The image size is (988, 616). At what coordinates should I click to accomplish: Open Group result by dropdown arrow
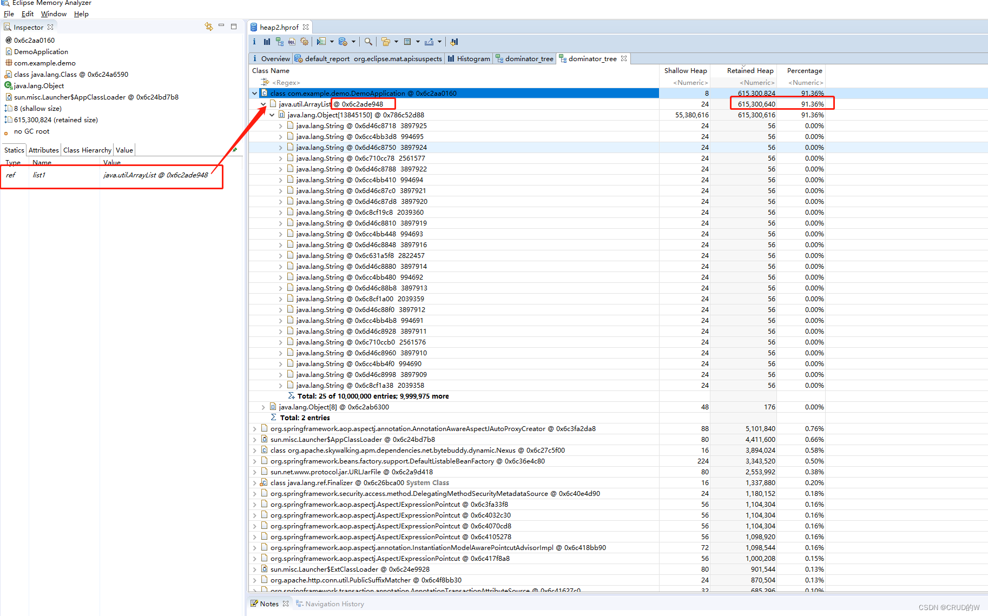(396, 42)
